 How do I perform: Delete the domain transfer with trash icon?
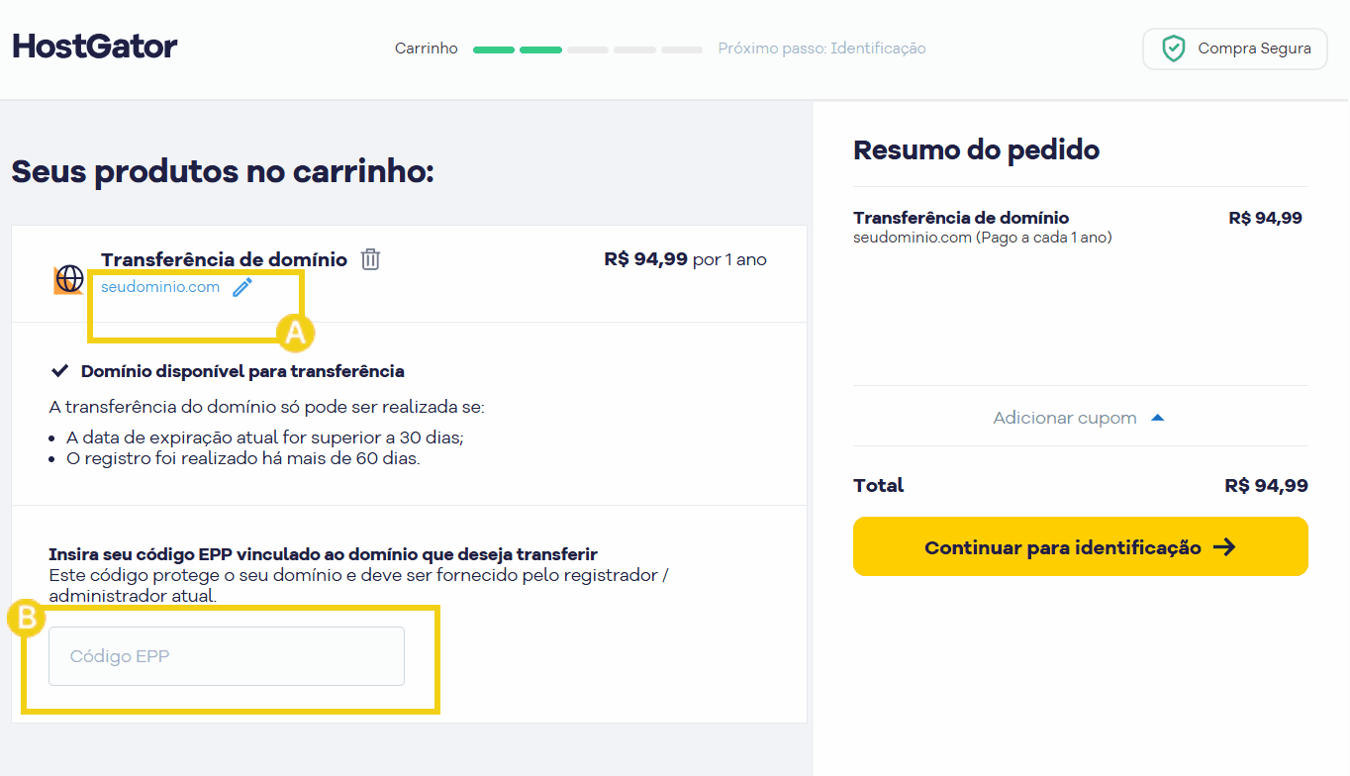point(370,259)
